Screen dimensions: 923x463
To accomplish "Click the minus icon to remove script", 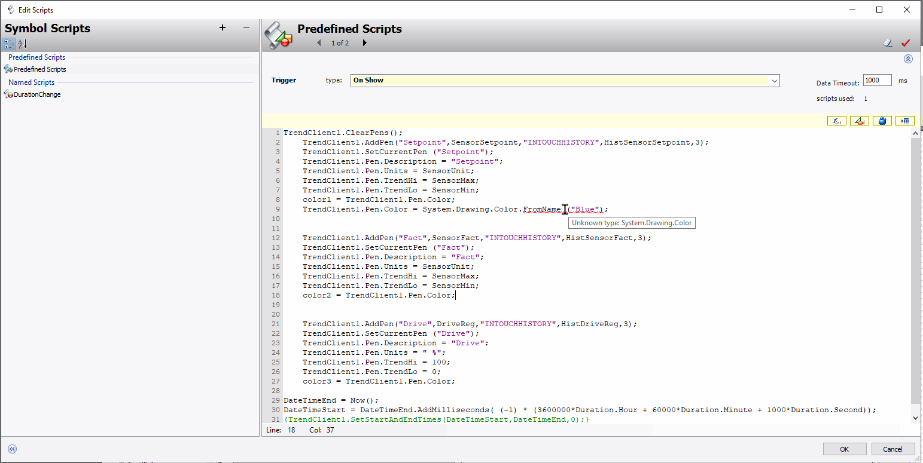I will pos(246,27).
